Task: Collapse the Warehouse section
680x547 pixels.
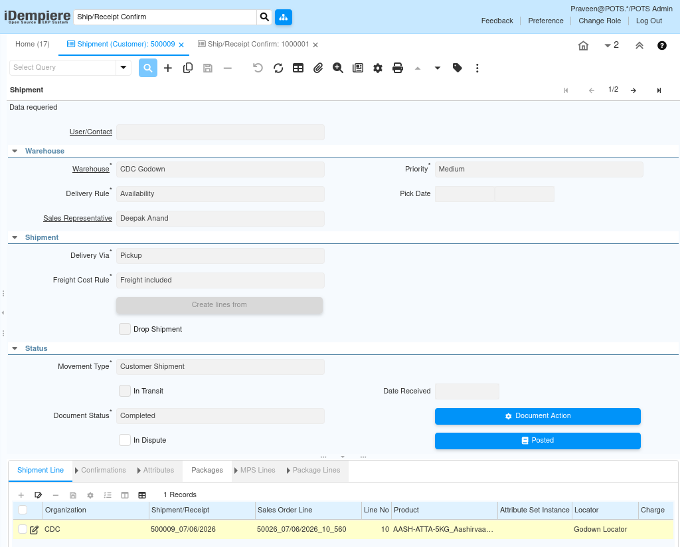Action: (15, 151)
